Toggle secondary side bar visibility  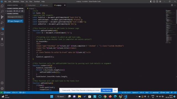(x=157, y=1)
